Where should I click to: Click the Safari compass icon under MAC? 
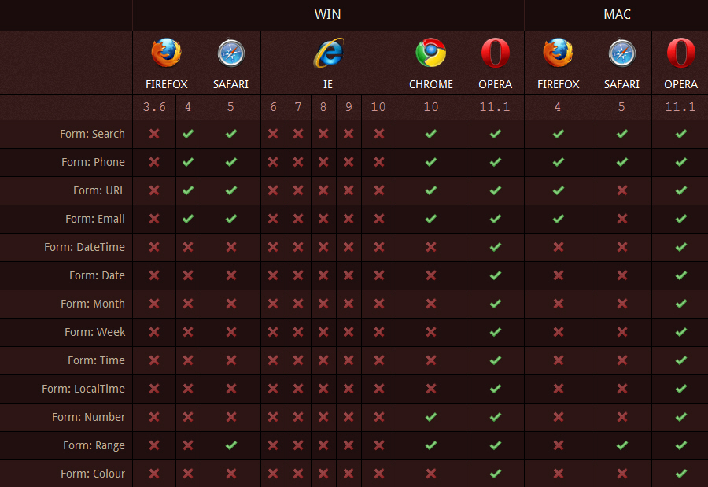click(x=621, y=53)
